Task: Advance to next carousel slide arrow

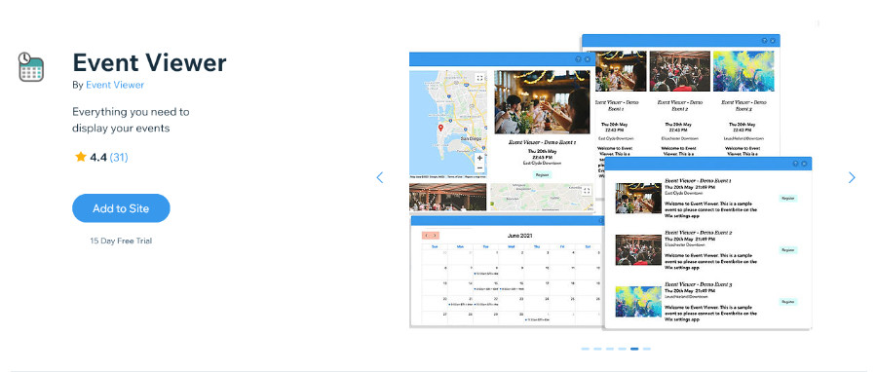Action: [852, 177]
